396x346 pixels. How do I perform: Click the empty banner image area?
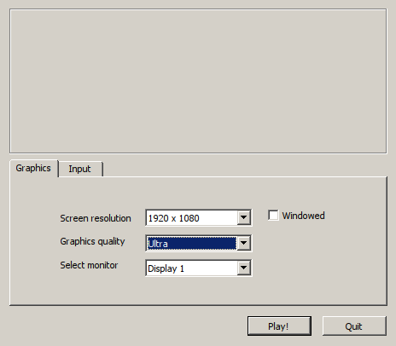198,81
